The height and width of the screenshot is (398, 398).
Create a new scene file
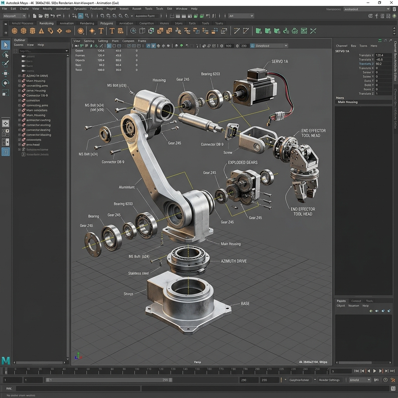[35, 16]
